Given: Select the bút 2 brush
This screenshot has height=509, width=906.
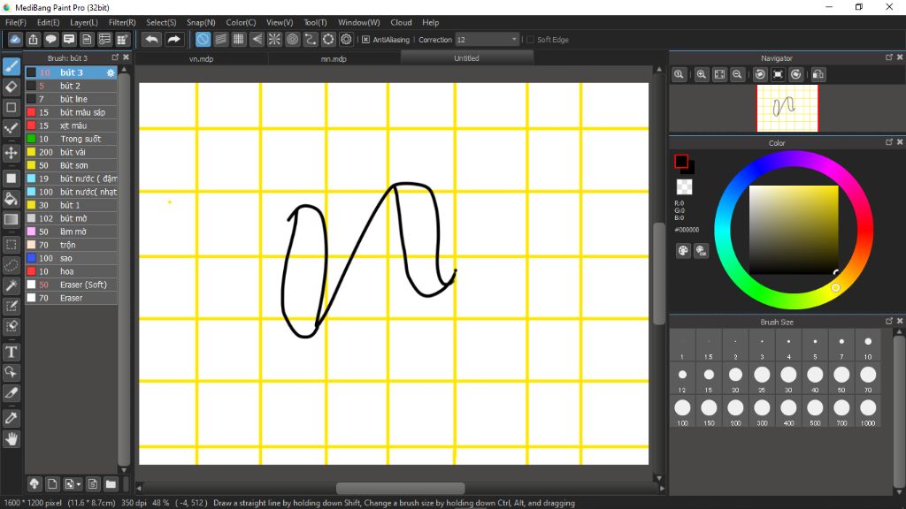Looking at the screenshot, I should pyautogui.click(x=71, y=86).
